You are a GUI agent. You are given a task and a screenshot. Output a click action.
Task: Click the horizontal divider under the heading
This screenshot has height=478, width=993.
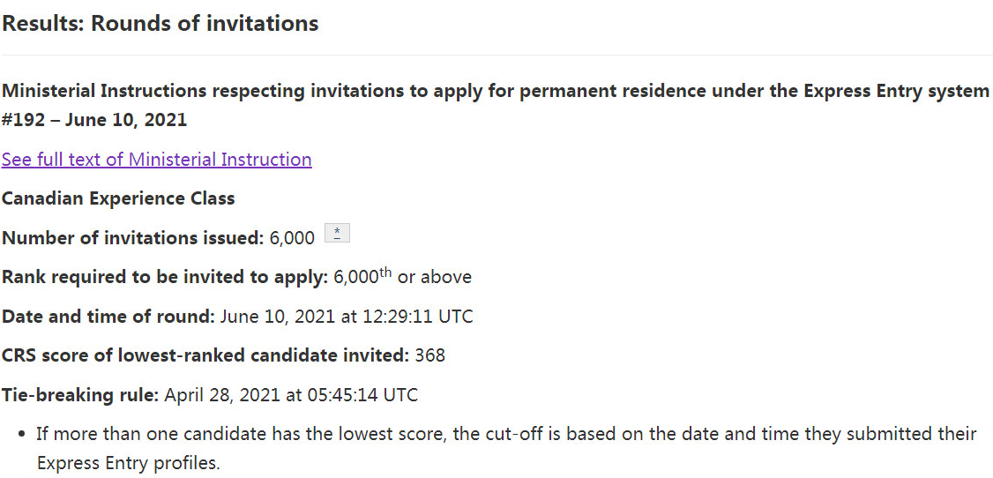coord(496,55)
